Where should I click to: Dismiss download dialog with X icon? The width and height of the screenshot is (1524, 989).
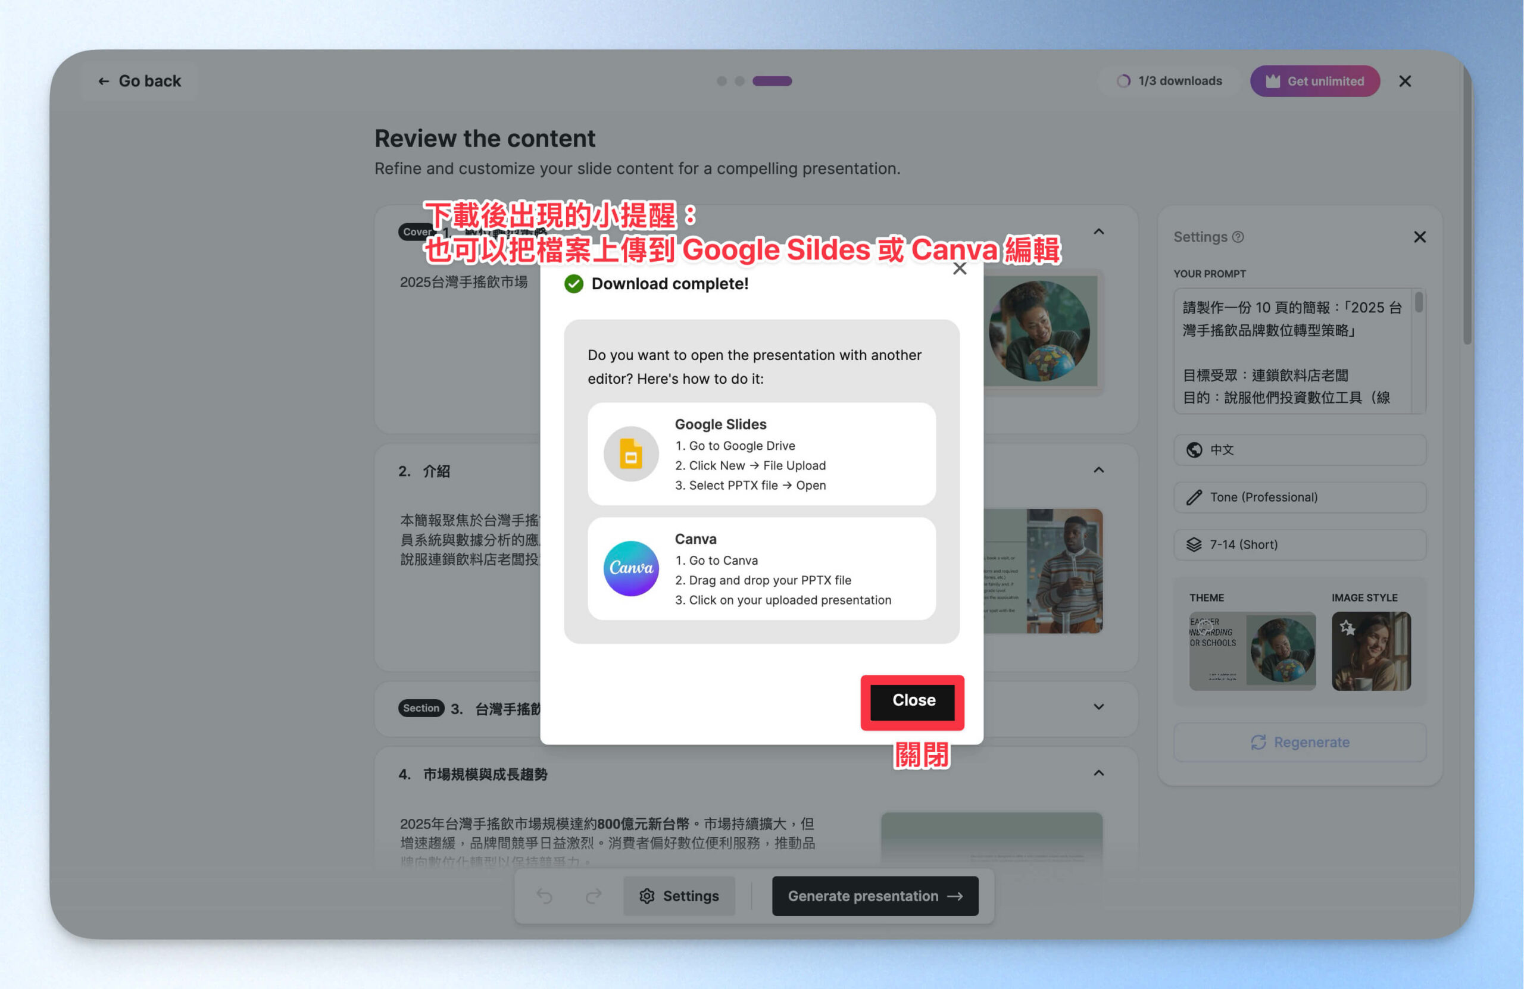click(x=959, y=269)
